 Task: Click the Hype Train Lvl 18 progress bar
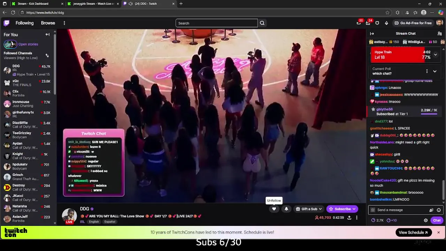[401, 55]
